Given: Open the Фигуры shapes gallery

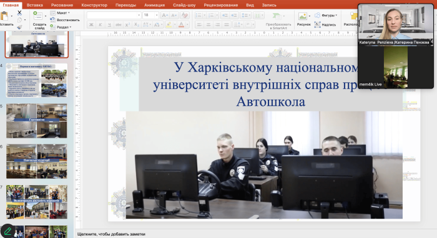Looking at the screenshot, I should click(x=326, y=16).
